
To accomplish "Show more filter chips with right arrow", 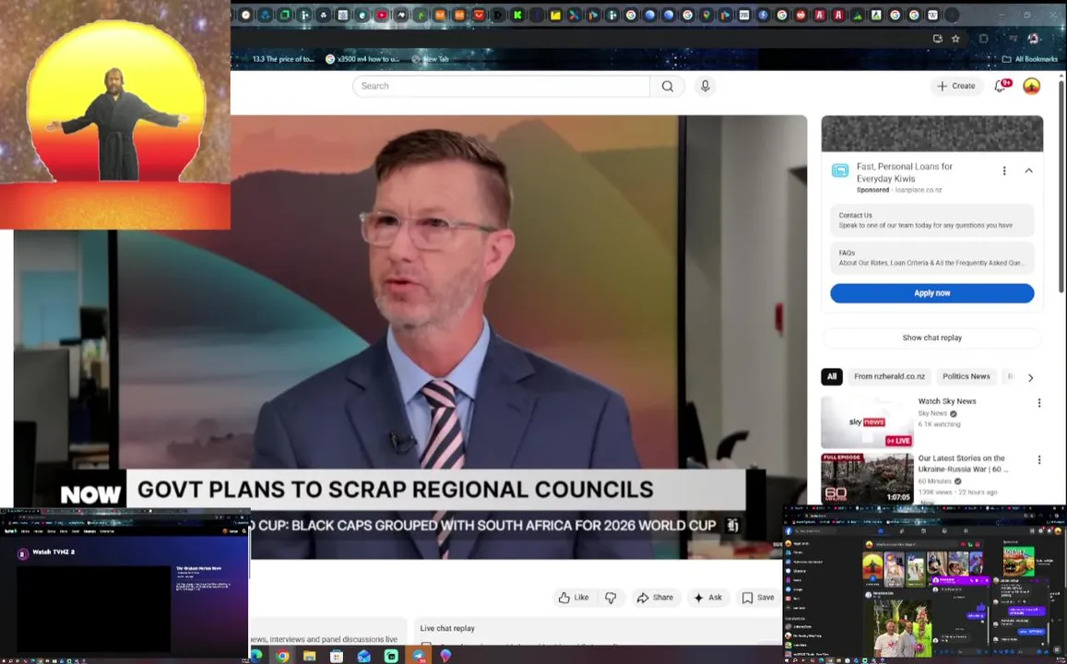I will [x=1030, y=377].
